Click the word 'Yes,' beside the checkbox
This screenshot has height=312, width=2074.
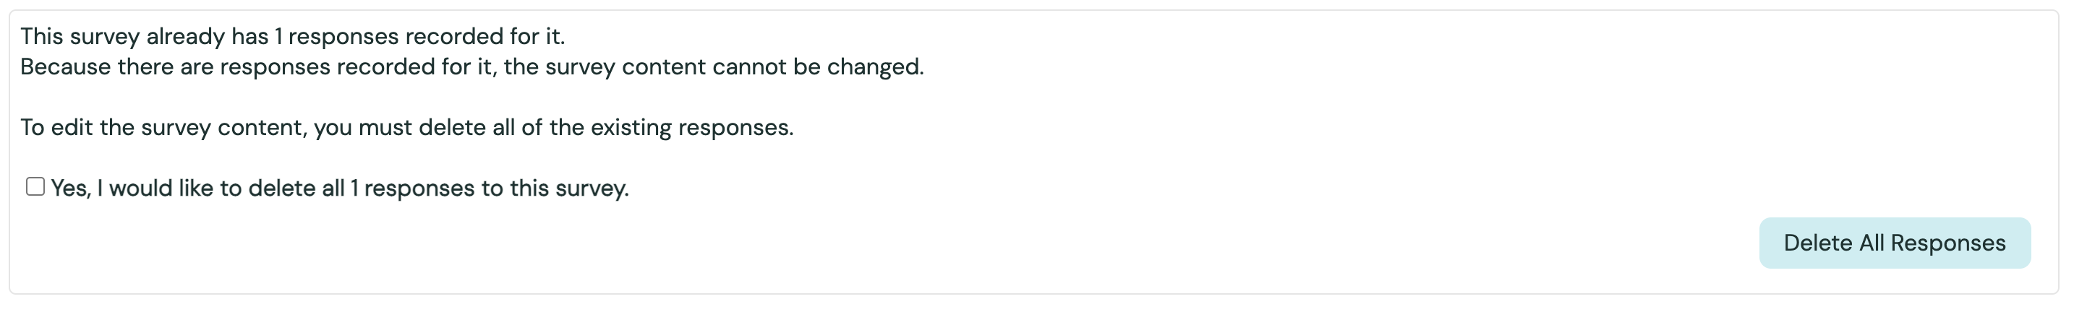71,188
